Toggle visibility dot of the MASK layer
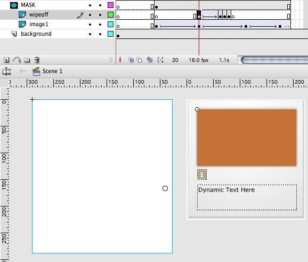 (90, 5)
